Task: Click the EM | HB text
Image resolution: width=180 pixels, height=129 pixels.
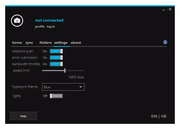Action: tap(159, 116)
